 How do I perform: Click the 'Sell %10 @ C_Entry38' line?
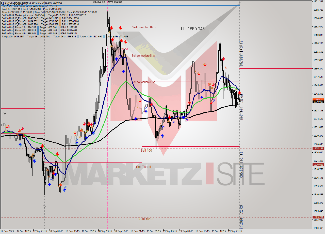[x=40, y=18]
